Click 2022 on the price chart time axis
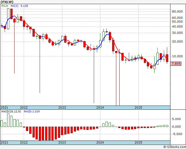Screen dimensions: 186x149 point(24,108)
